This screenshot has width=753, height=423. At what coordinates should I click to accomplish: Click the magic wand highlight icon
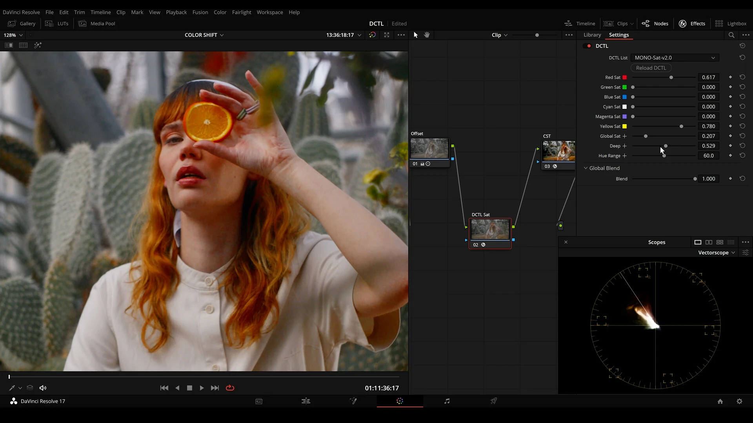(38, 45)
